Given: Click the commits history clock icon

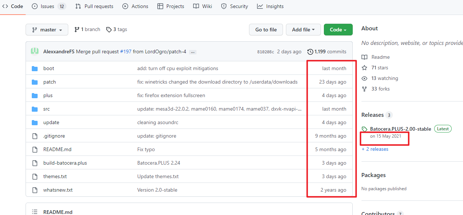Looking at the screenshot, I should click(x=310, y=52).
